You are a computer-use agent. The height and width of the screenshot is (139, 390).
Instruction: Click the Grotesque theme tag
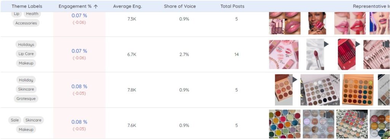[26, 98]
